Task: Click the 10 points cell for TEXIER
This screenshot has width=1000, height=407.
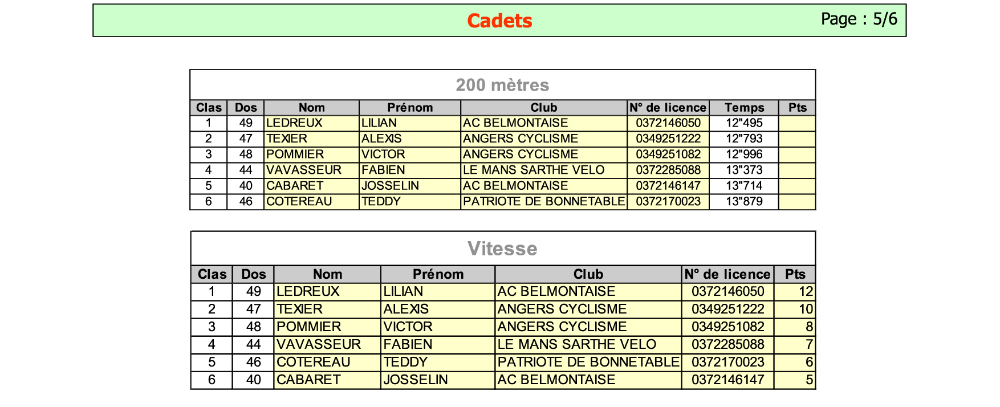Action: tap(795, 309)
